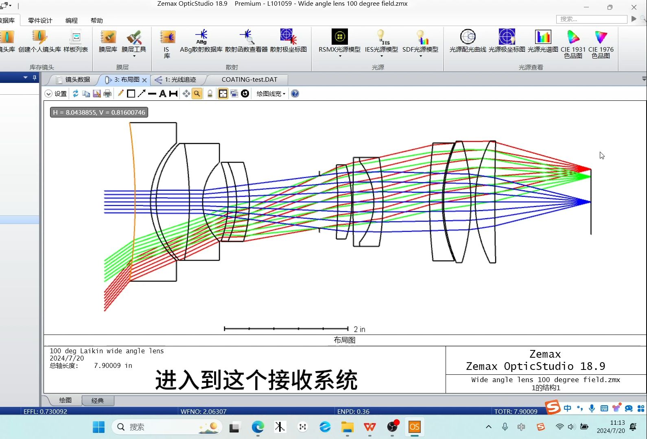This screenshot has height=439, width=647.
Task: Open the 编程 ribbon tab
Action: [72, 20]
